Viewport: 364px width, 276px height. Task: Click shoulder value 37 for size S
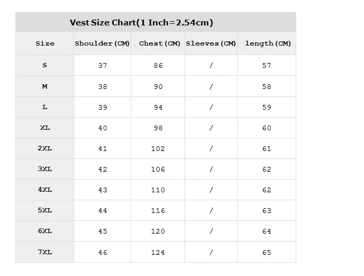tap(103, 66)
